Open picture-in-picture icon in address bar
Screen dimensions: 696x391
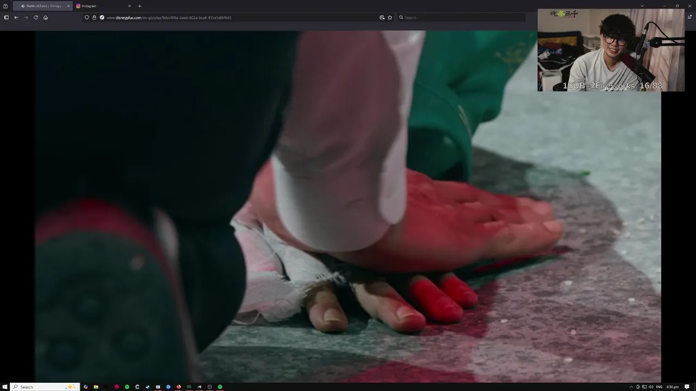pyautogui.click(x=382, y=17)
